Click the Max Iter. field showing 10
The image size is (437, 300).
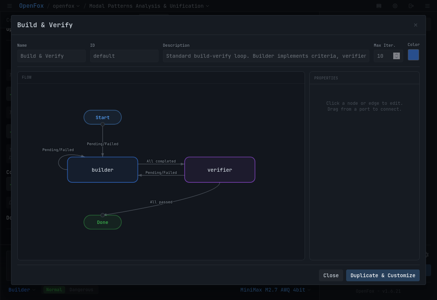388,56
